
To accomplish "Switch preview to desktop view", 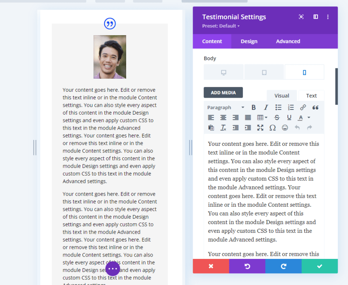I will point(223,72).
